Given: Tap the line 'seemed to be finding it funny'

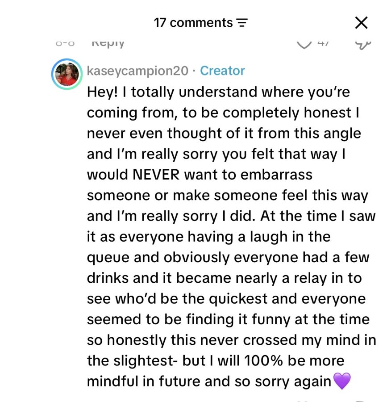Looking at the screenshot, I should click(x=228, y=319).
